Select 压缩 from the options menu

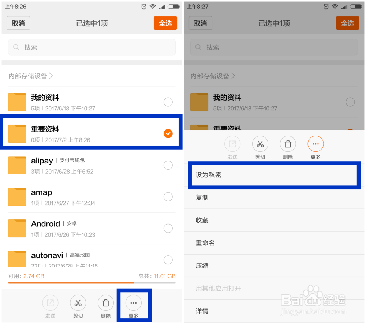point(274,265)
